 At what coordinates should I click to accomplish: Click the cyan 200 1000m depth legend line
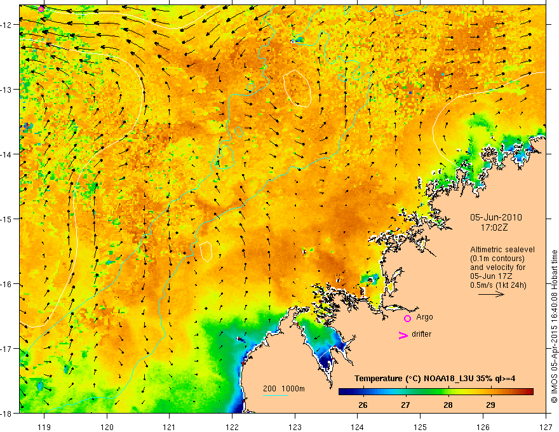pos(275,395)
